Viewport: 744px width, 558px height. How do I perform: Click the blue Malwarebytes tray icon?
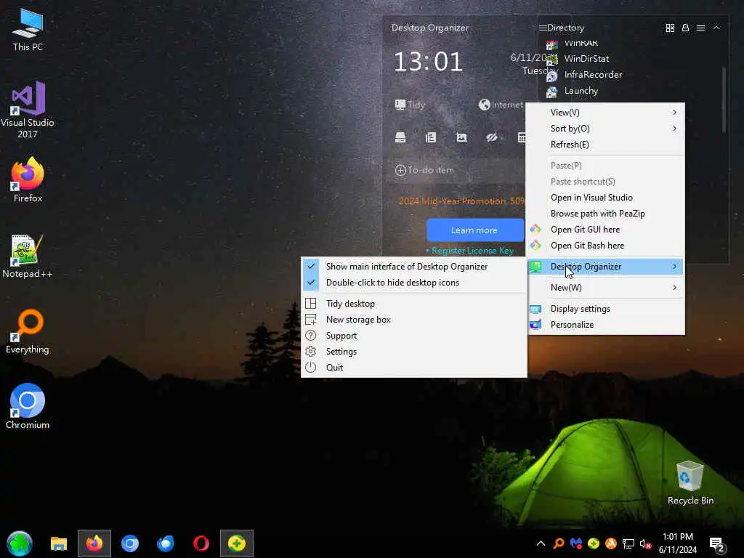coord(576,543)
